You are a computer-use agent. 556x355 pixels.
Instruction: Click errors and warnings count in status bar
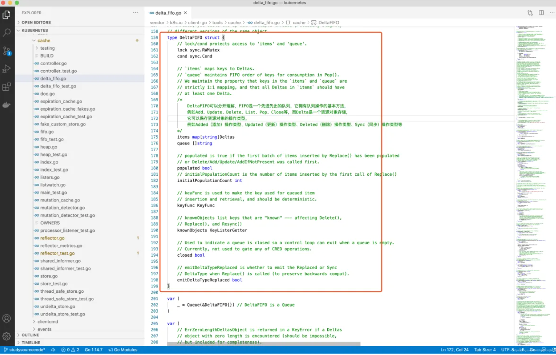70,350
